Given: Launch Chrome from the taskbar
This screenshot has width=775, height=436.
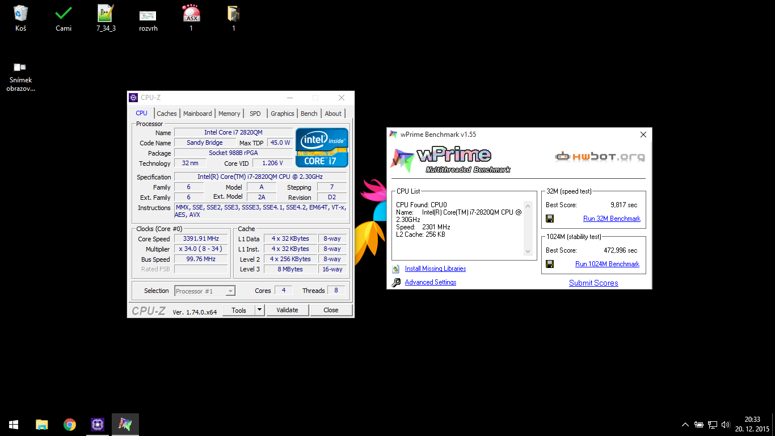Looking at the screenshot, I should click(x=69, y=425).
